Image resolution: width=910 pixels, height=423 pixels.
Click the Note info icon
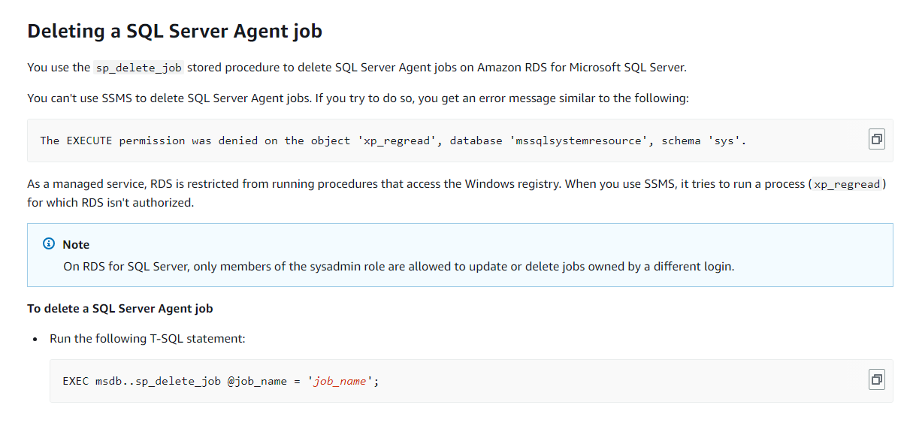[49, 244]
